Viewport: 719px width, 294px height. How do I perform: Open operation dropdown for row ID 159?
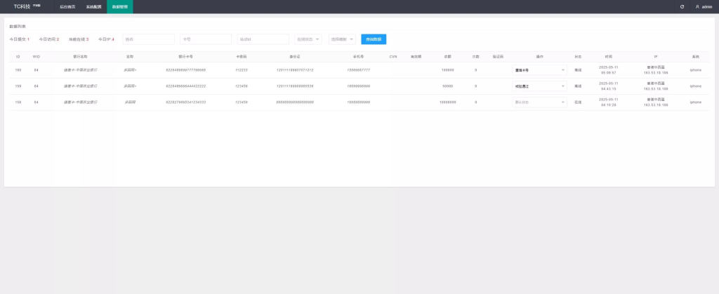tap(540, 86)
